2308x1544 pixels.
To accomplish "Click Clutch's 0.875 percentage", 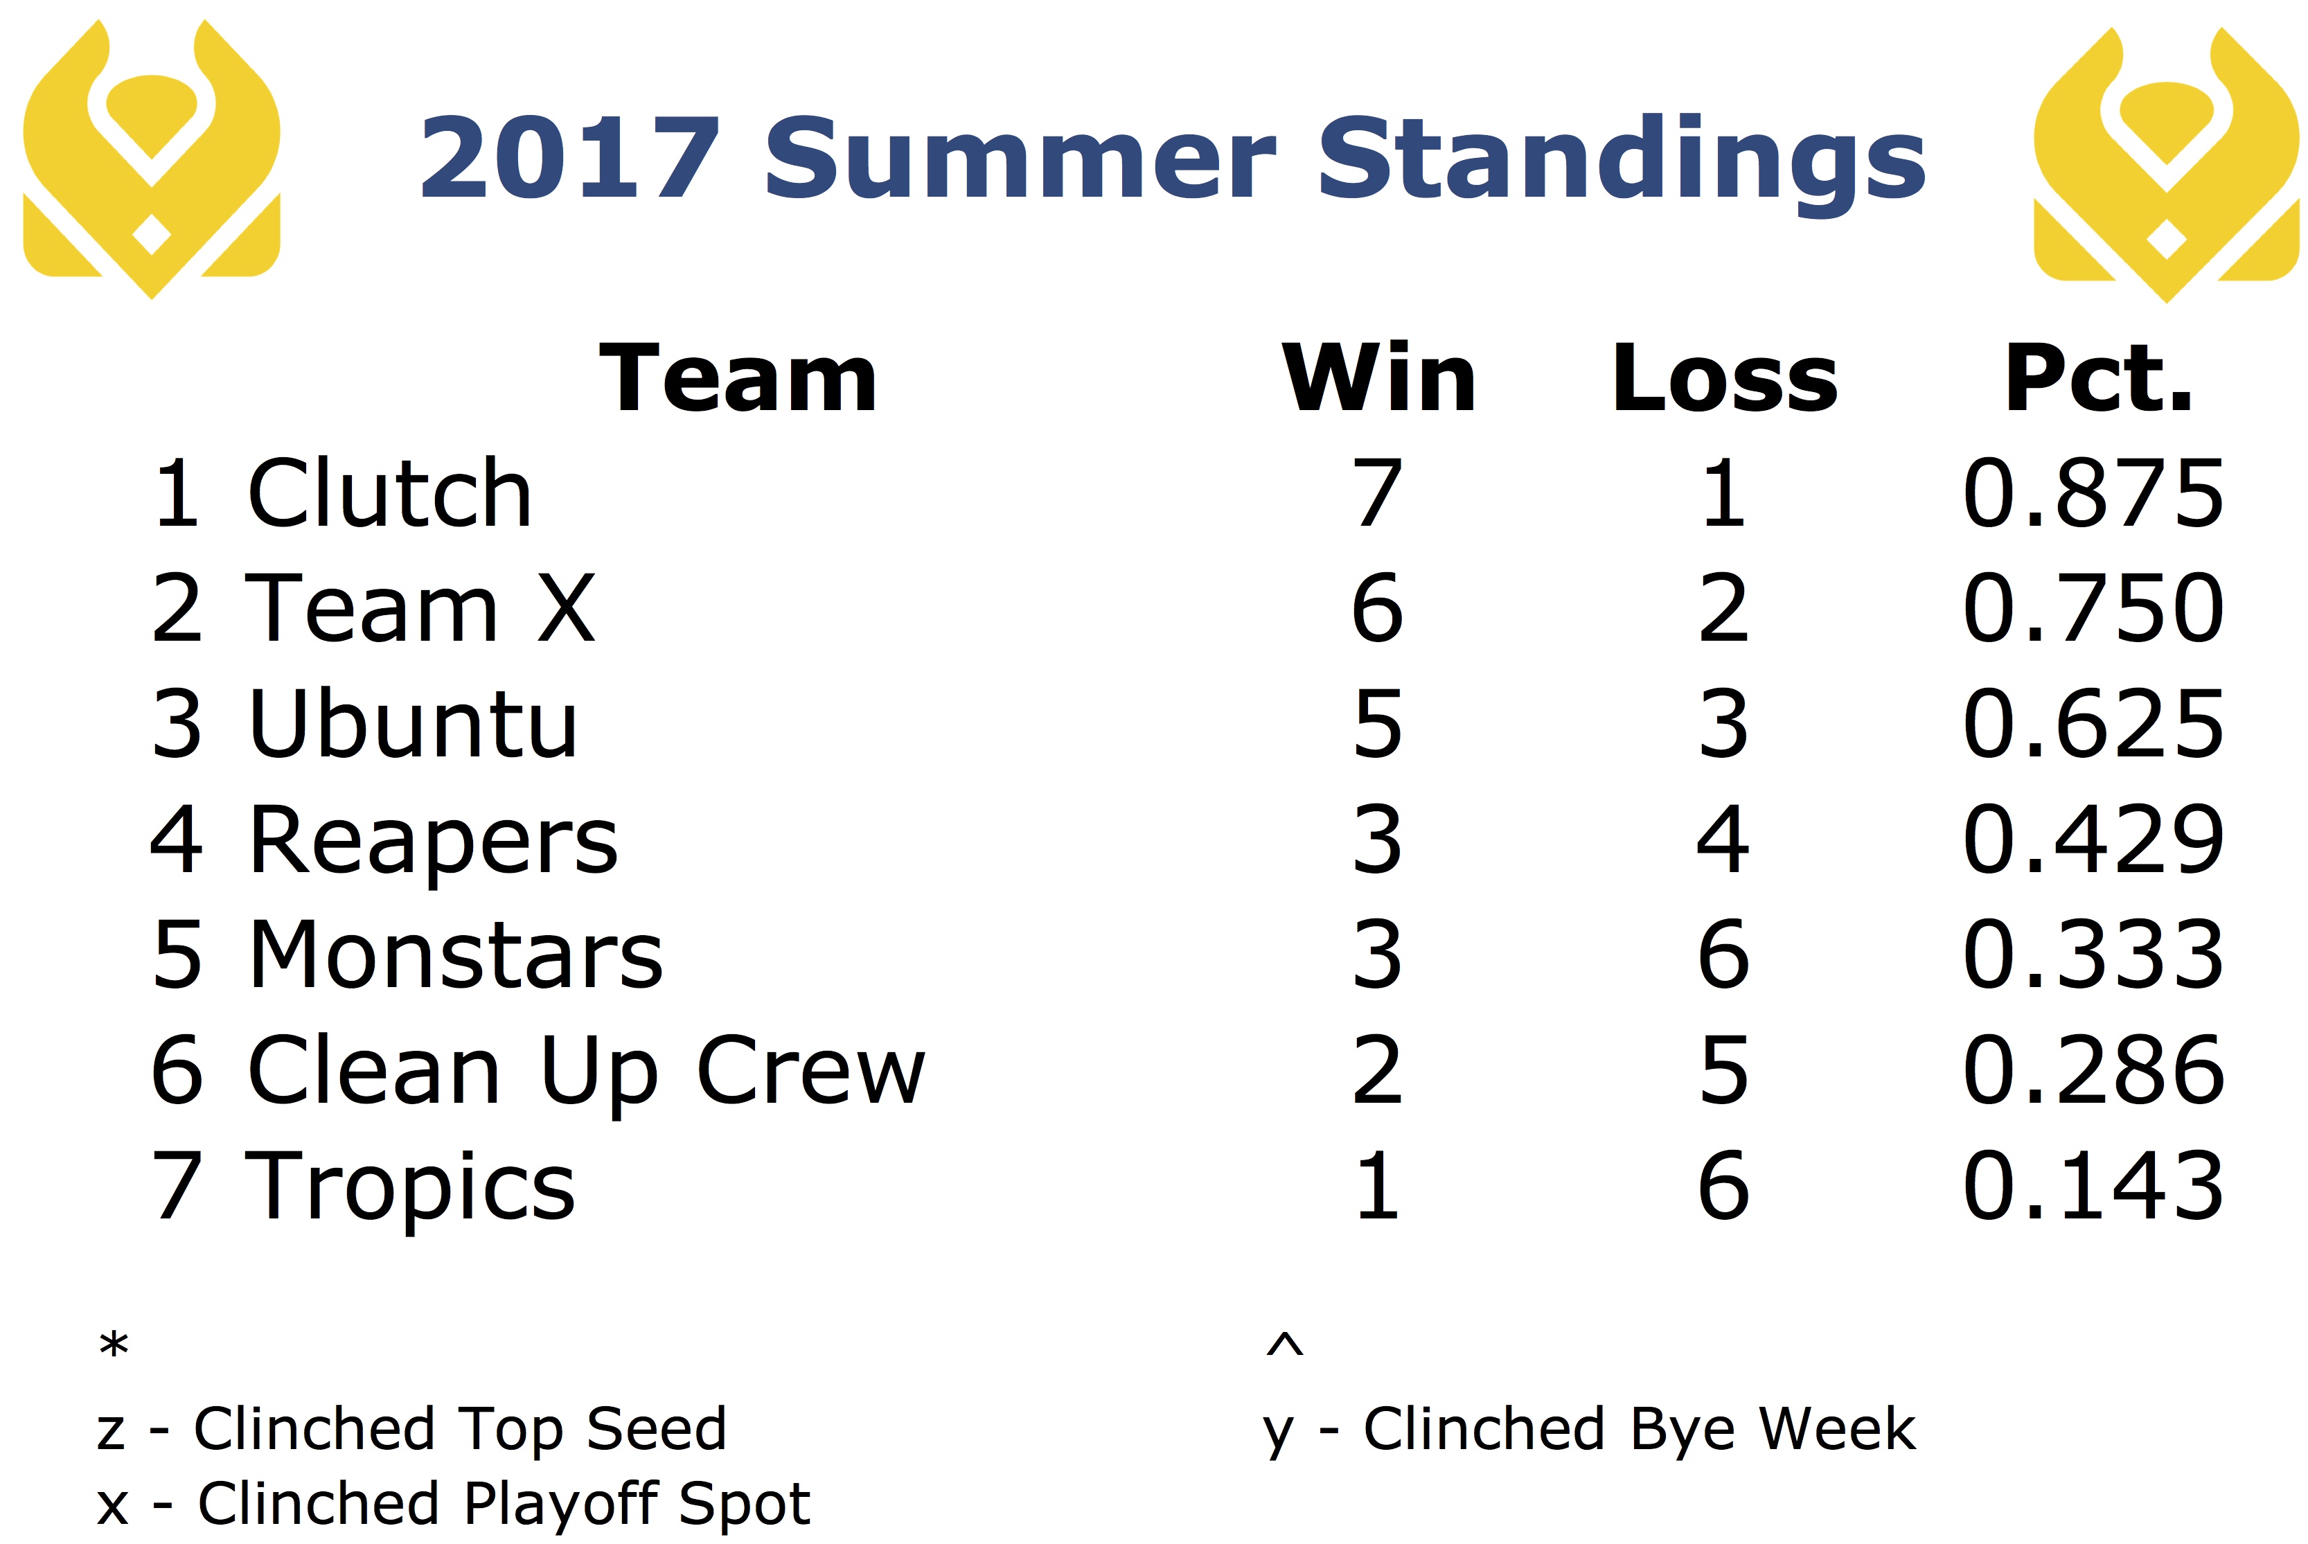I will point(2093,493).
